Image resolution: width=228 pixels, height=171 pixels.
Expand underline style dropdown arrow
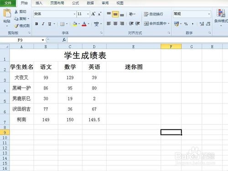pos(54,24)
